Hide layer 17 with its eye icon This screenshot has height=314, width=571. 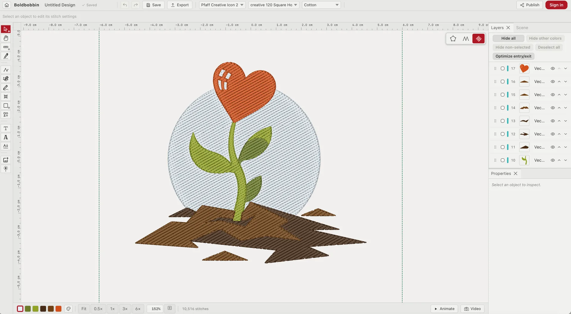553,68
